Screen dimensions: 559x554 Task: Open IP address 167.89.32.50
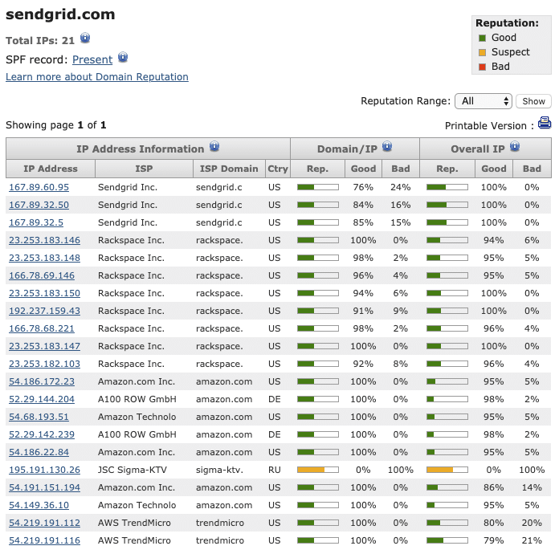click(x=39, y=205)
